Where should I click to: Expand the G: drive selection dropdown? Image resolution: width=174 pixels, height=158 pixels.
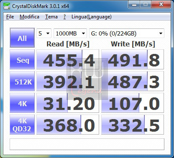(x=127, y=33)
